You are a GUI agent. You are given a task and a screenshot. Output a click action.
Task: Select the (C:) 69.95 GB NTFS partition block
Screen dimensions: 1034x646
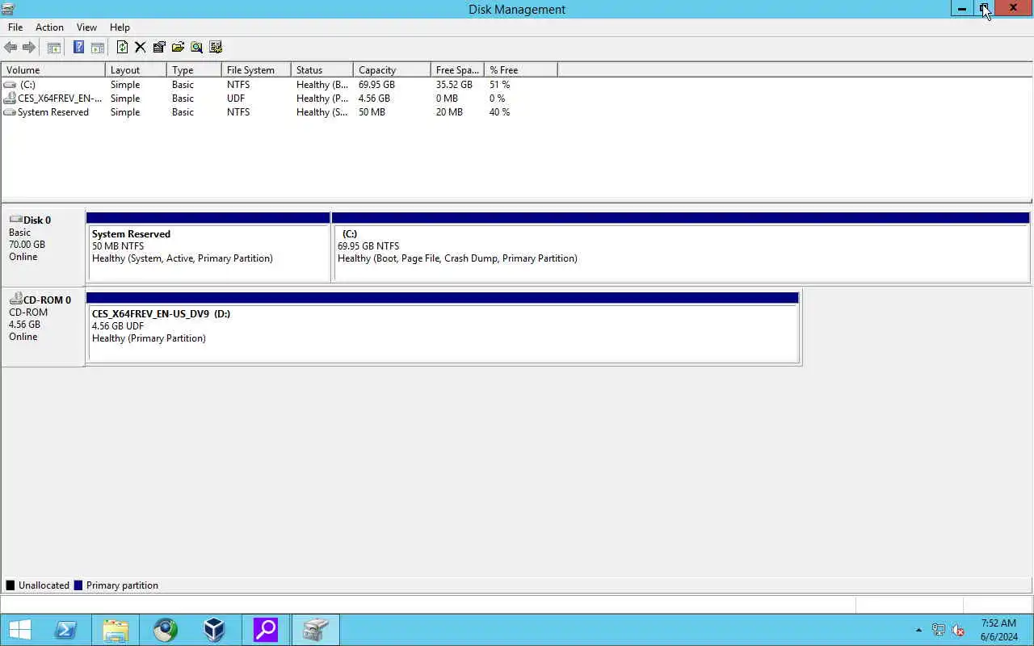(x=681, y=247)
